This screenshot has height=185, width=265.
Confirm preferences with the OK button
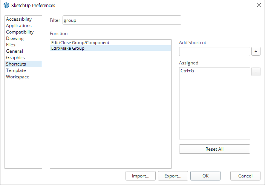point(205,176)
